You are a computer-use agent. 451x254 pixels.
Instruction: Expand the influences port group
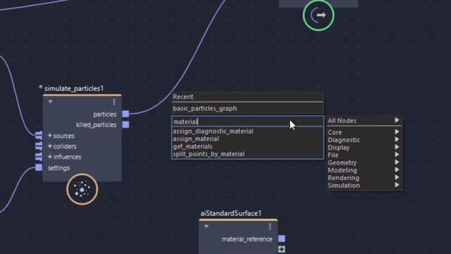click(x=50, y=157)
